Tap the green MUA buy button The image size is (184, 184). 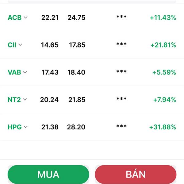[48, 174]
